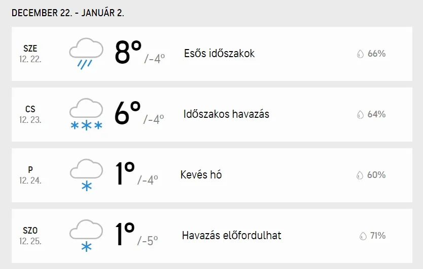
Task: Click the rain cloud icon for 12. 22.
Action: [86, 54]
